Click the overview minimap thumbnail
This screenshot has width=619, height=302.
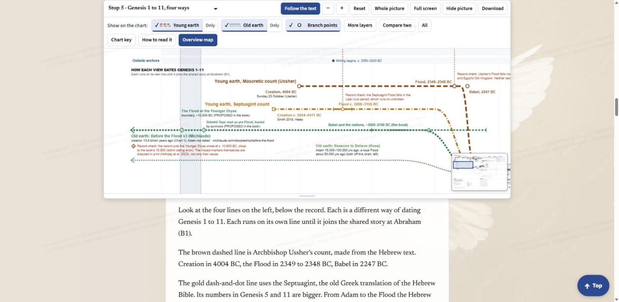[480, 172]
